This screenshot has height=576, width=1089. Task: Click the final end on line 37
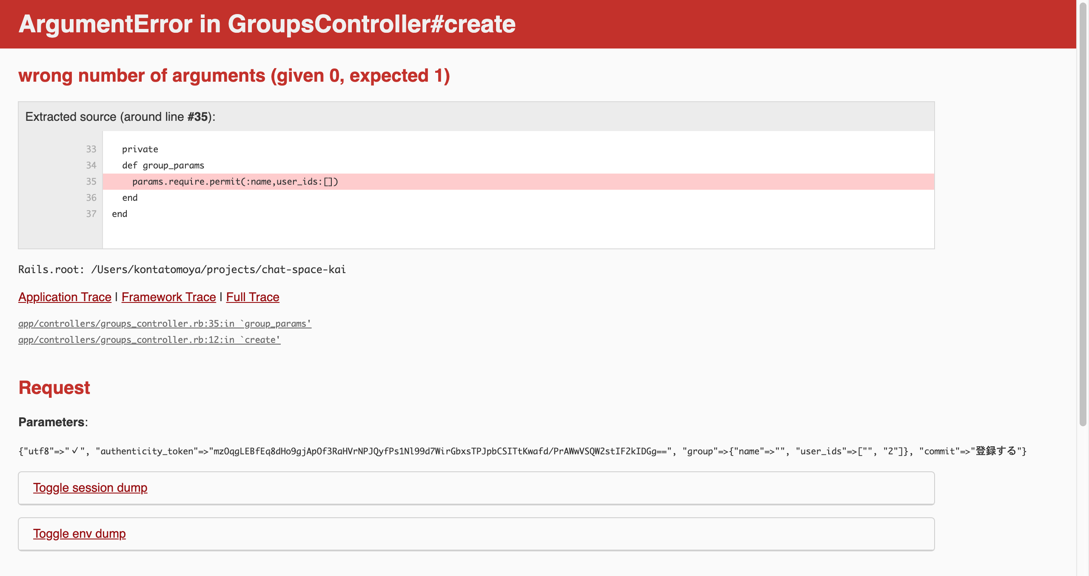point(120,214)
